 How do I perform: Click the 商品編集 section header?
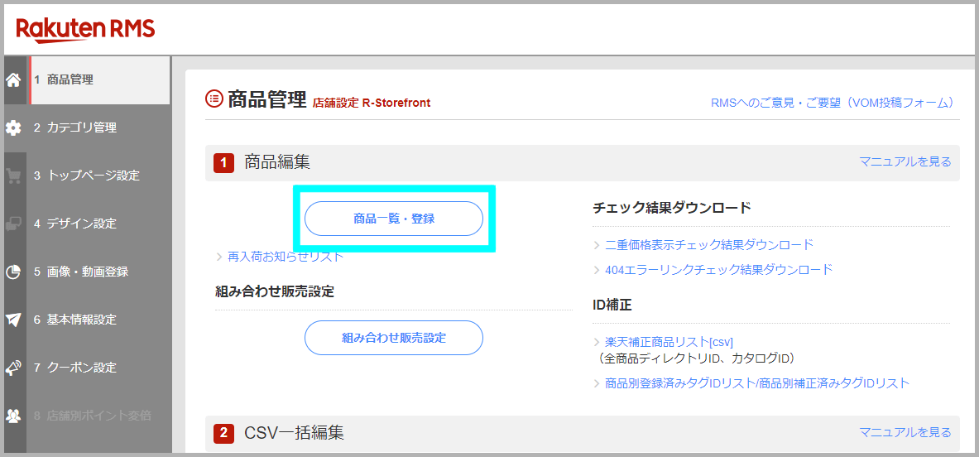pos(582,163)
